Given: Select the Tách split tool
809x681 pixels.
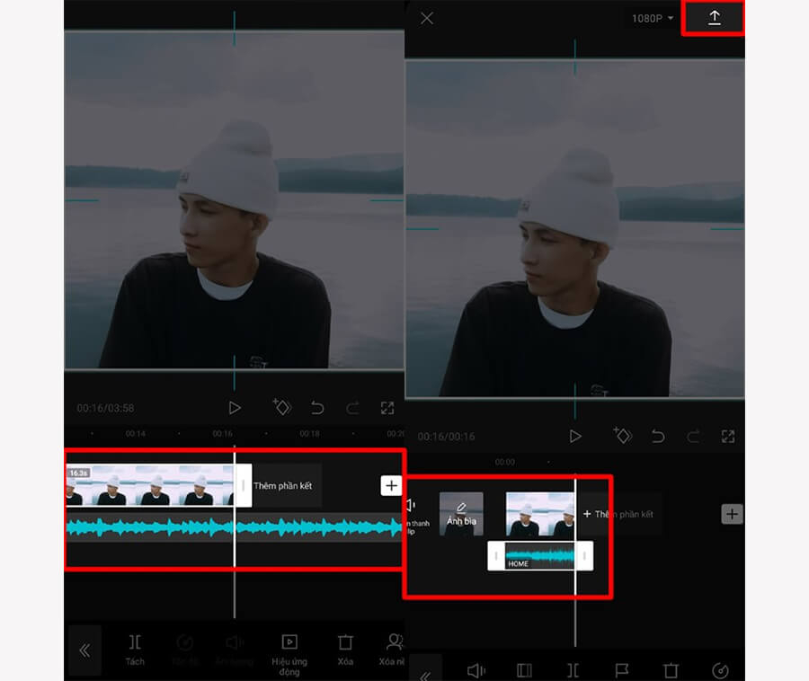Looking at the screenshot, I should (136, 645).
